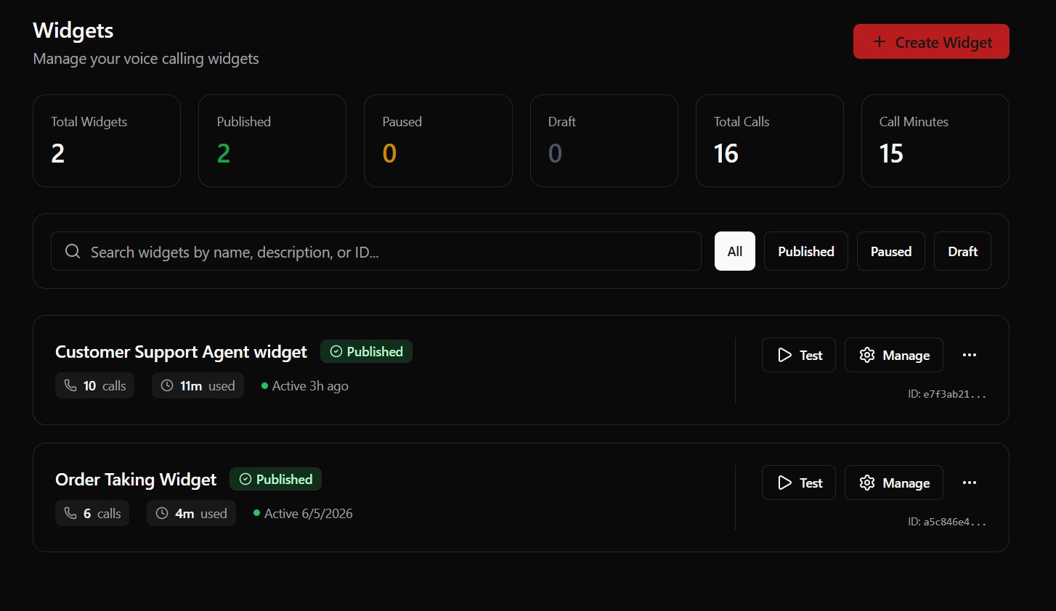Image resolution: width=1056 pixels, height=611 pixels.
Task: Click check icon in Customer Support Published badge
Action: (x=336, y=351)
